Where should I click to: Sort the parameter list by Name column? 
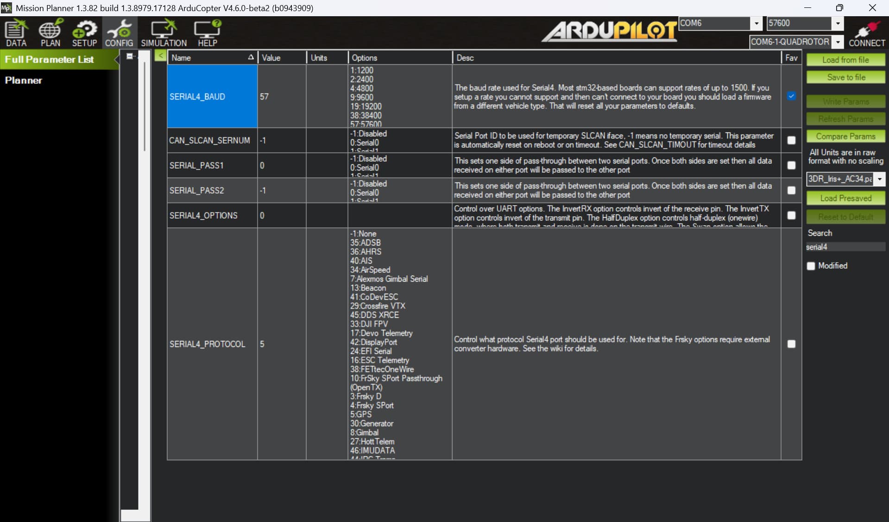[212, 57]
